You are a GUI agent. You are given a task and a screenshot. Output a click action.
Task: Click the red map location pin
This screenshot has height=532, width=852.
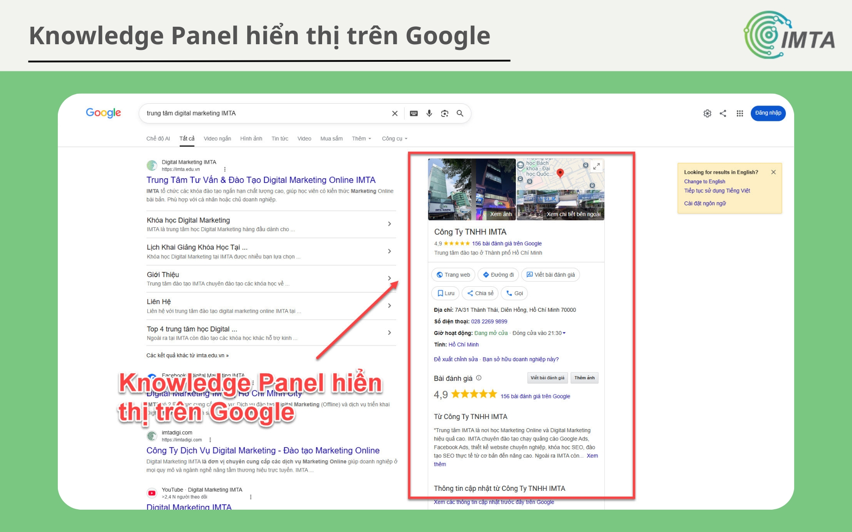coord(560,173)
